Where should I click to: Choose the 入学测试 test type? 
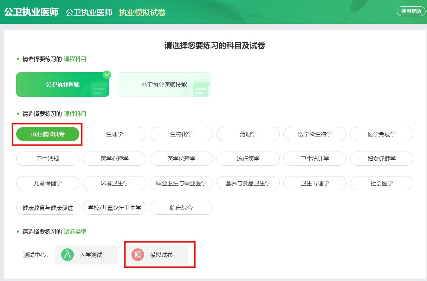click(x=86, y=255)
